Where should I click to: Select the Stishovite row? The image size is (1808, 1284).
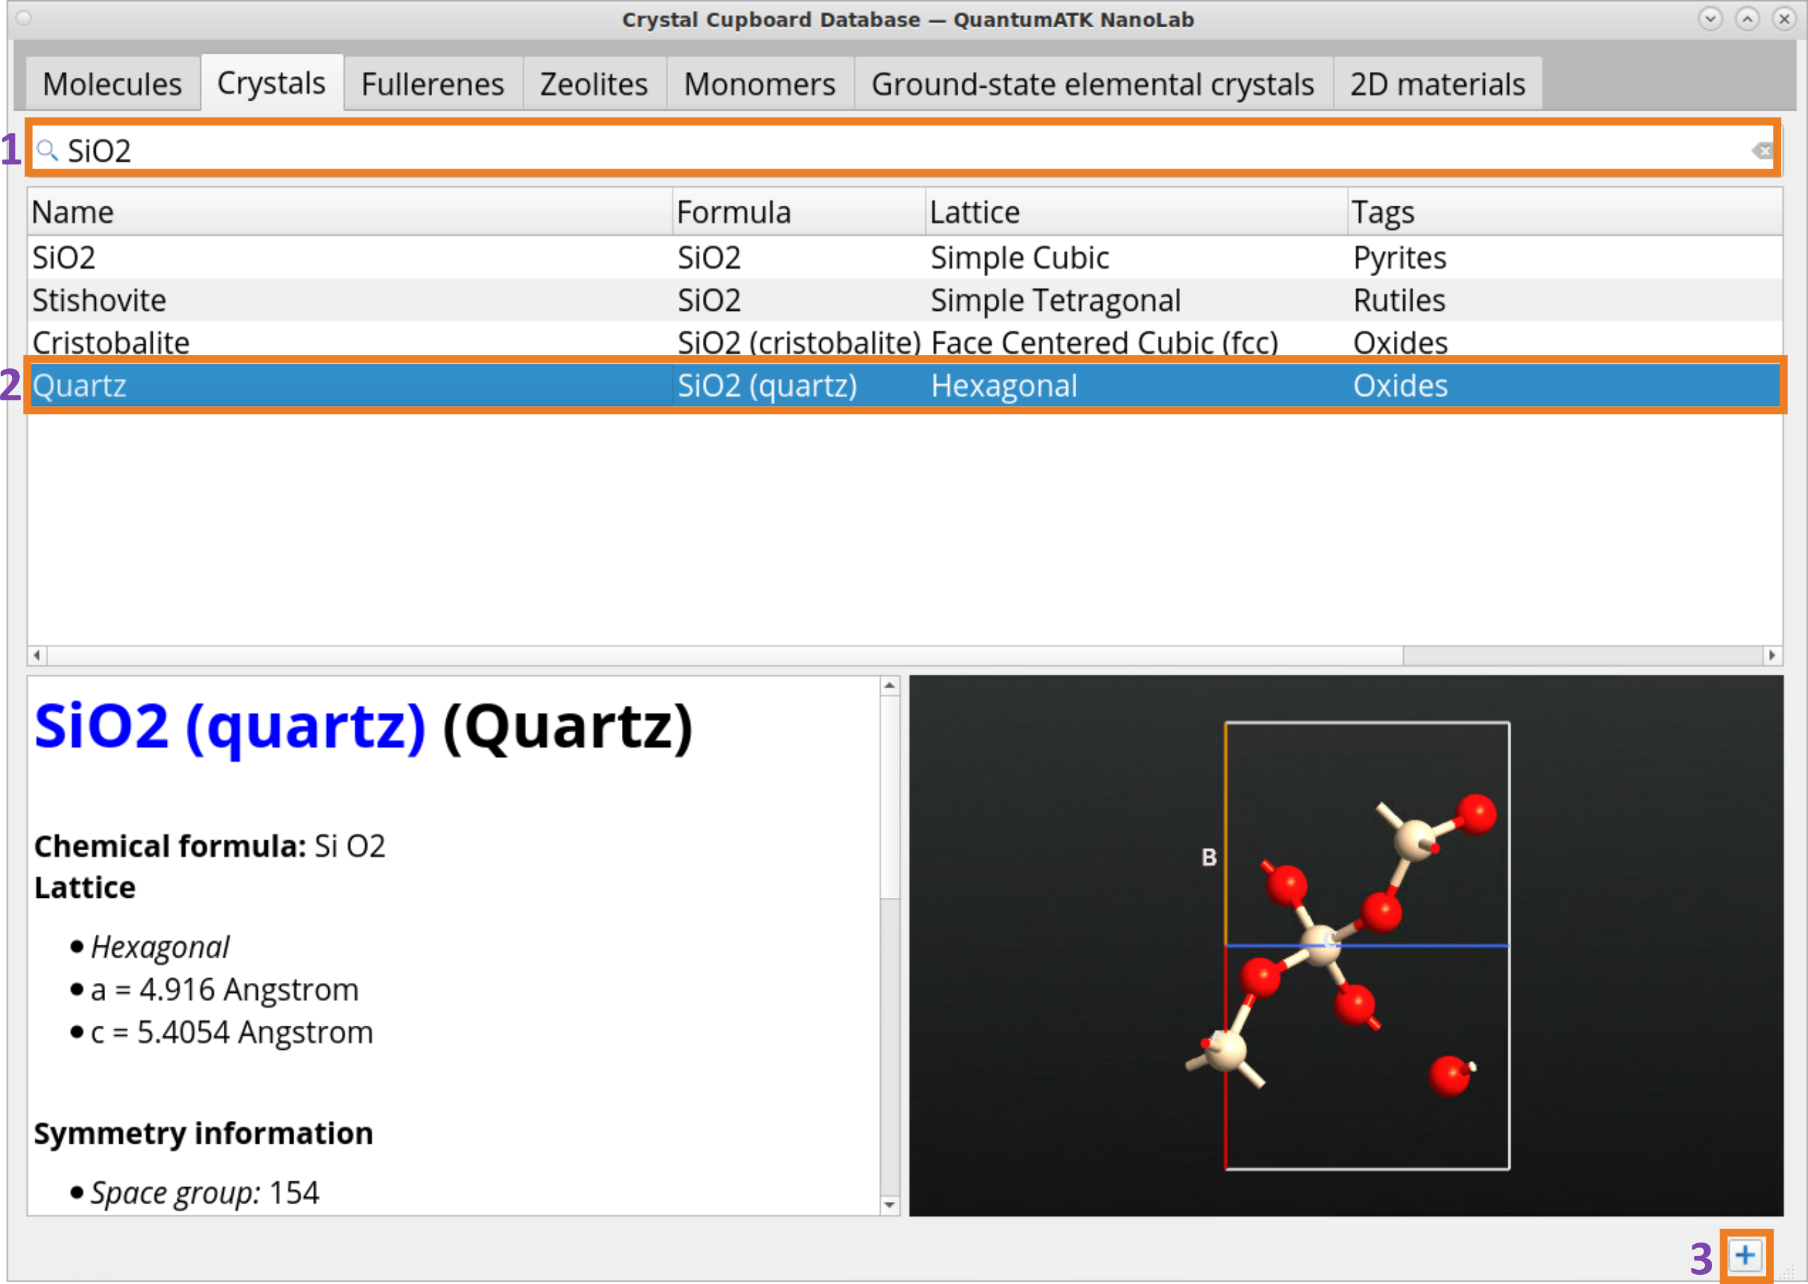tap(905, 300)
